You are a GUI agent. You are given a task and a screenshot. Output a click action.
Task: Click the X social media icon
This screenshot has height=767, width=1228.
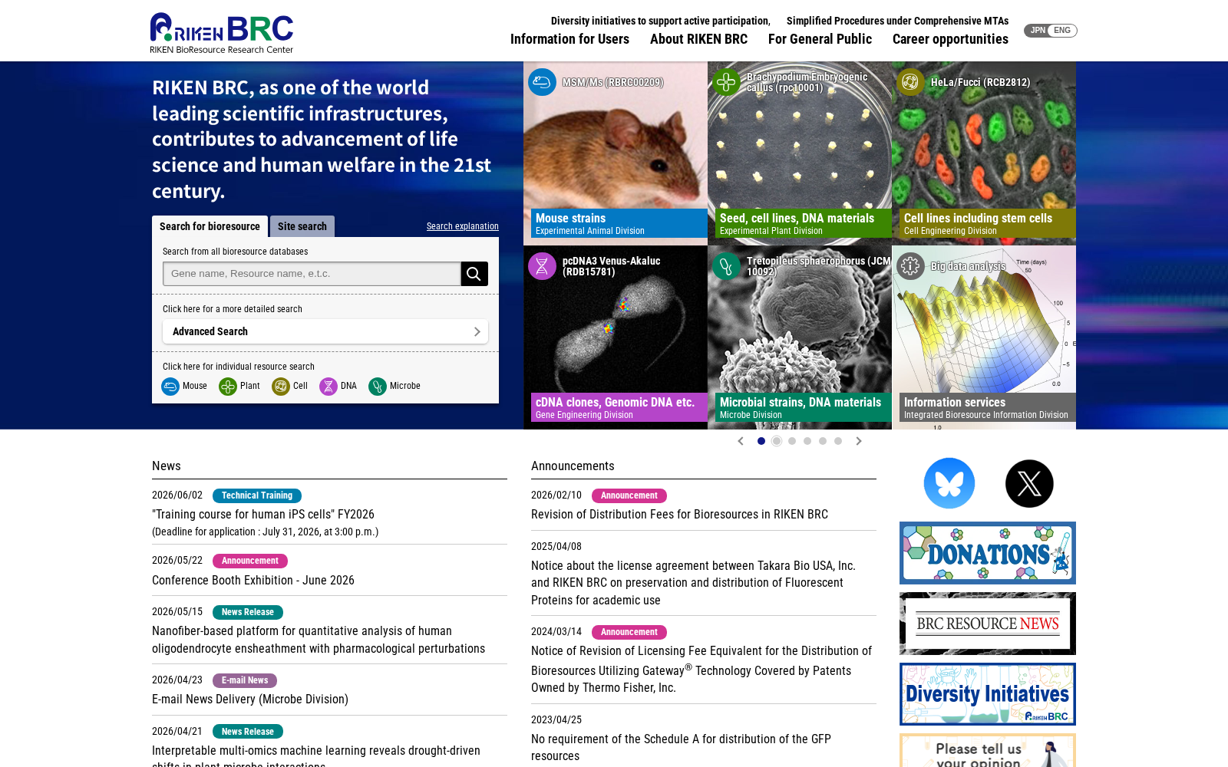click(1029, 483)
